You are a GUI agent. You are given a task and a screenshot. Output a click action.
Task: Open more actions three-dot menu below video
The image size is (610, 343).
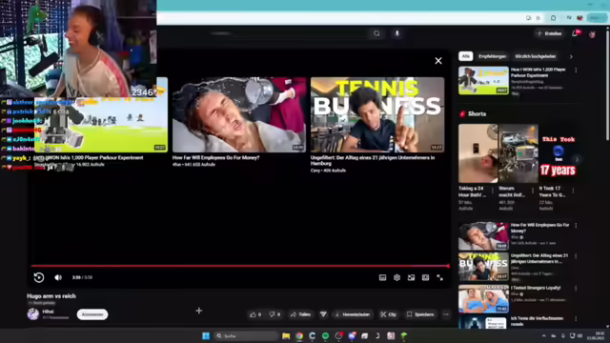tap(446, 314)
